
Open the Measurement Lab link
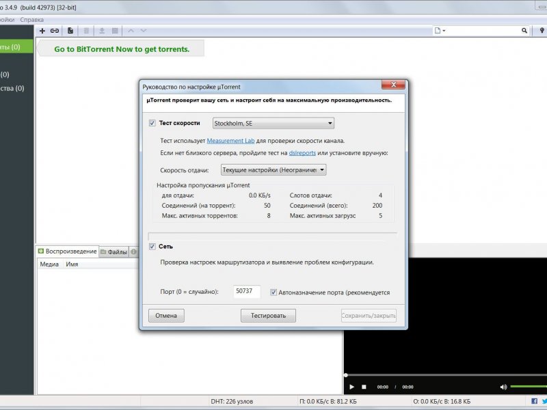230,141
